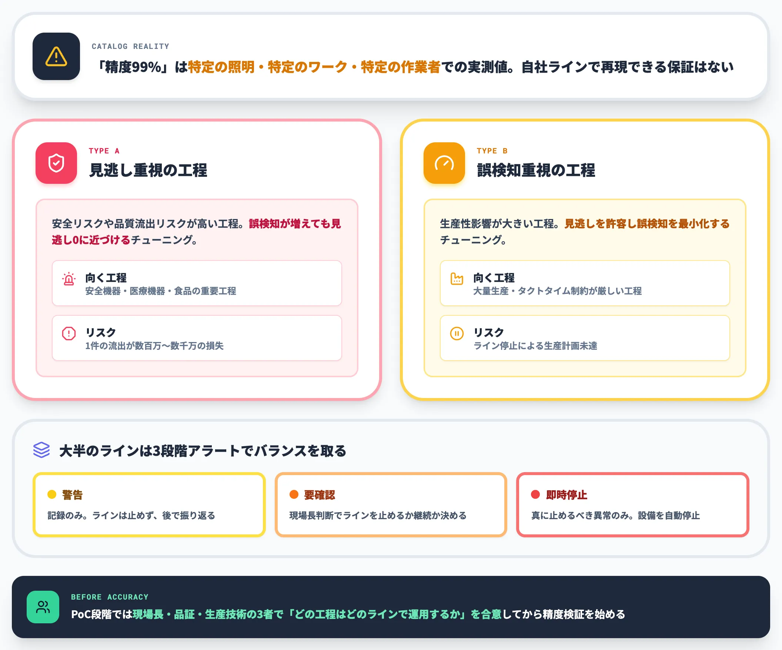Click the layers stack icon by 3段階アラート heading
Screen dimensions: 782x650
pyautogui.click(x=41, y=450)
